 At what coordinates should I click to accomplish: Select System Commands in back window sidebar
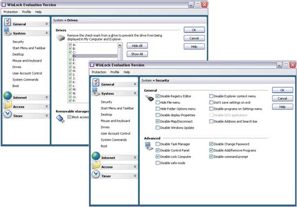click(x=25, y=79)
